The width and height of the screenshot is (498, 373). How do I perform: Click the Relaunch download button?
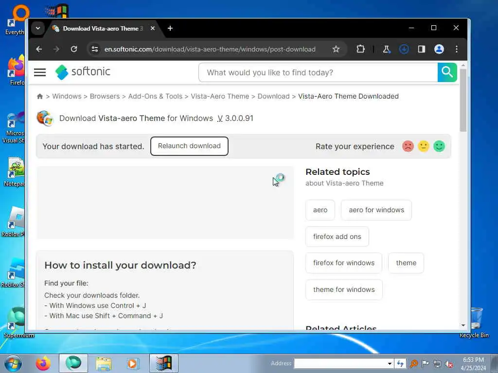point(189,146)
